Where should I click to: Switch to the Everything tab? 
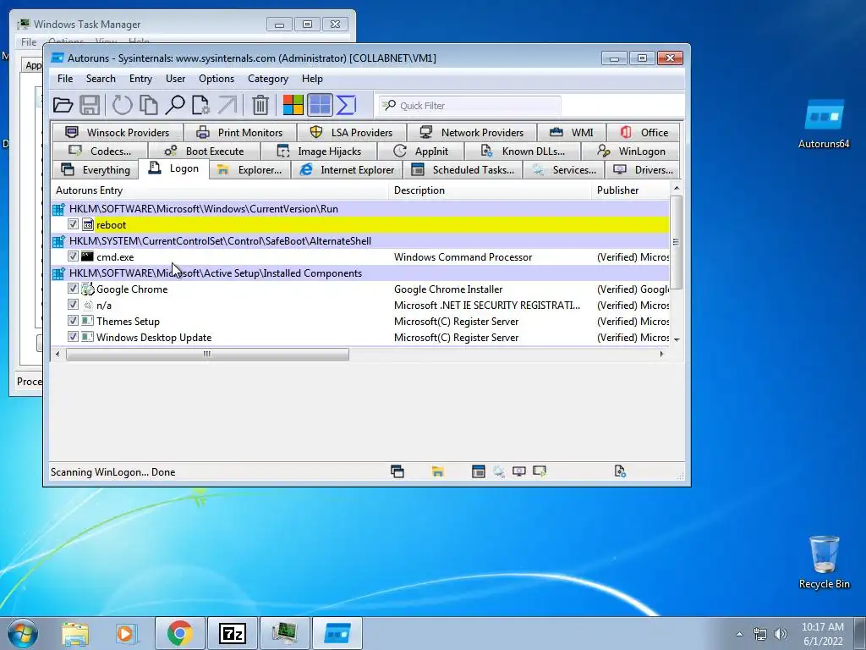[95, 169]
